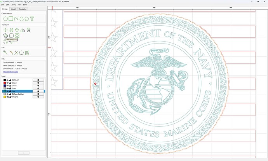Open settings gear for Stripes layer
Image resolution: width=268 pixels, height=161 pixels.
pos(38,83)
